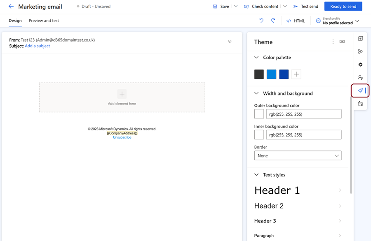
Task: Switch to the Preview and test tab
Action: tap(44, 21)
